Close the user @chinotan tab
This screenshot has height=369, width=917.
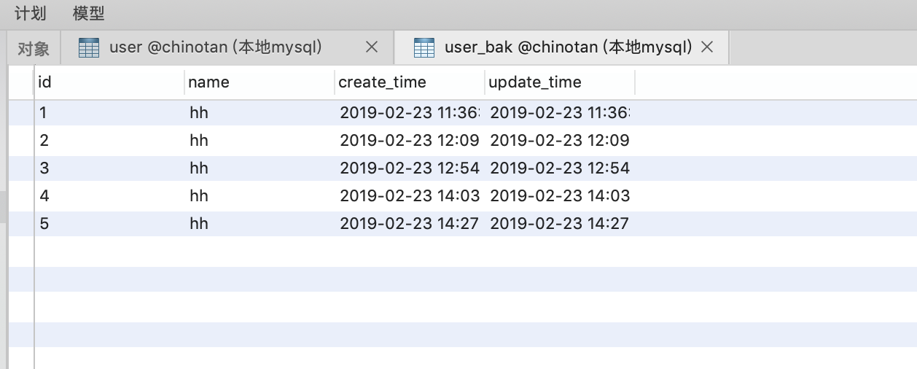pyautogui.click(x=371, y=47)
